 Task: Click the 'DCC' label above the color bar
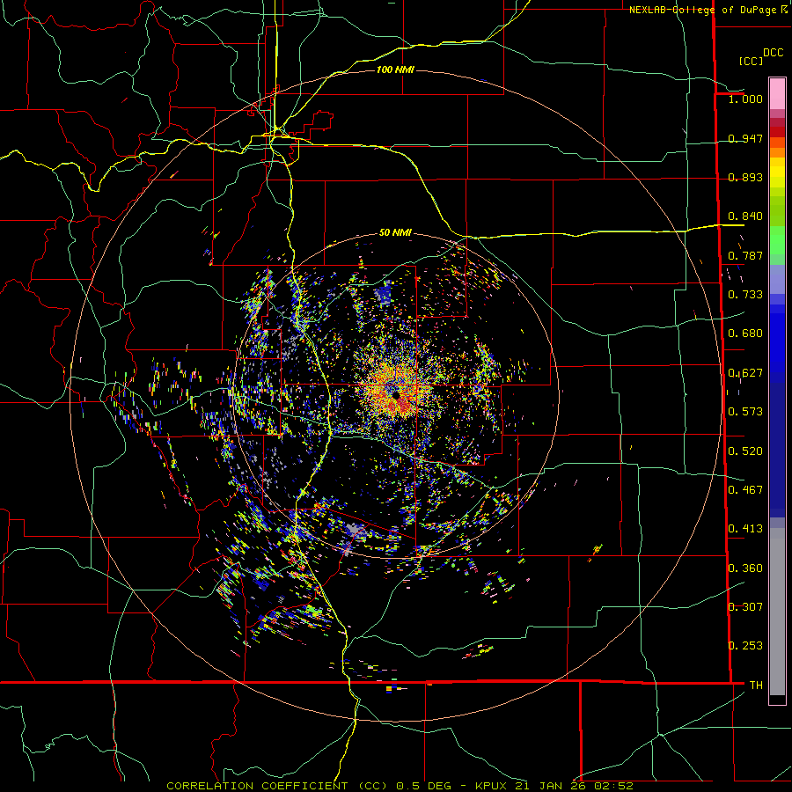point(773,53)
